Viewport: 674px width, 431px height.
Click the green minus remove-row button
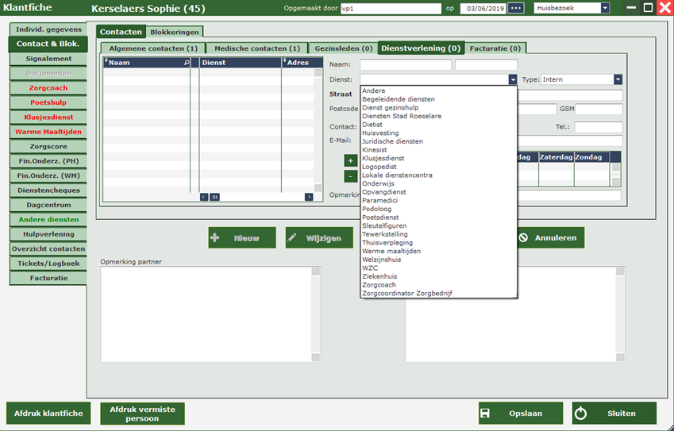coord(350,175)
